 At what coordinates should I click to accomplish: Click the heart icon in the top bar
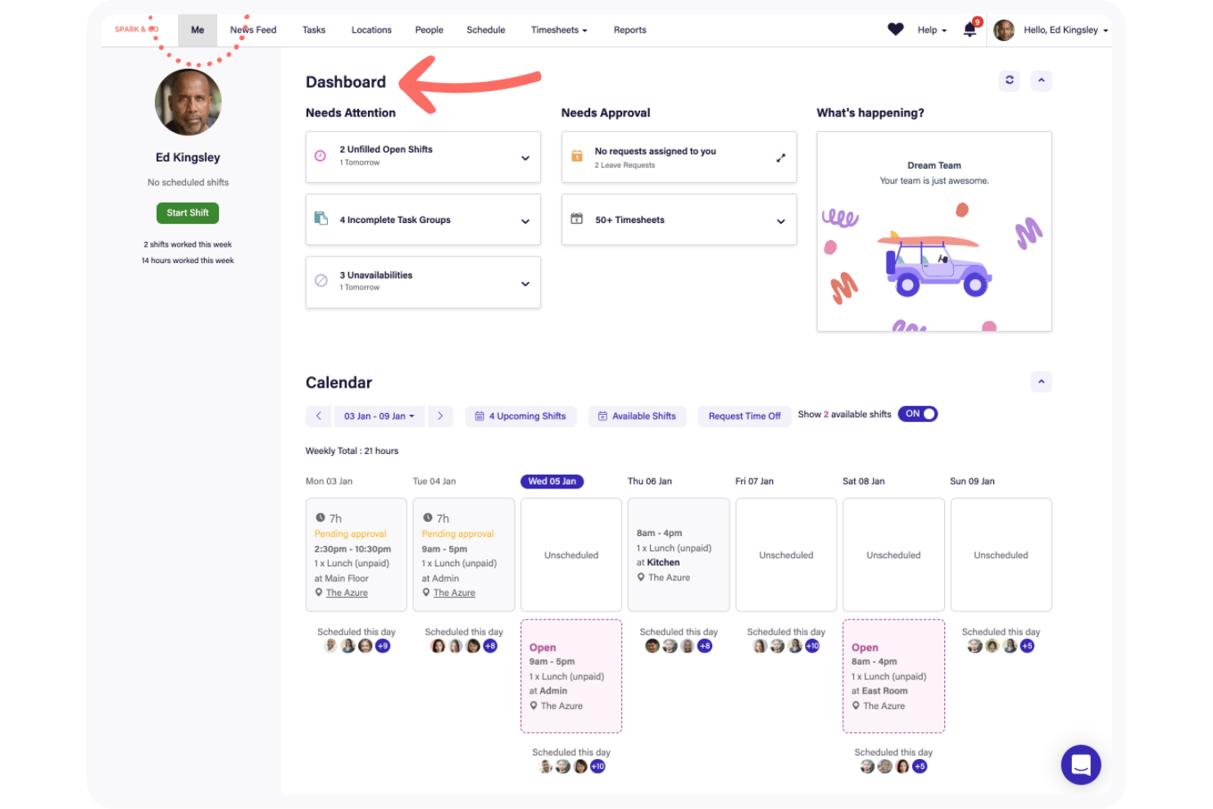point(895,30)
